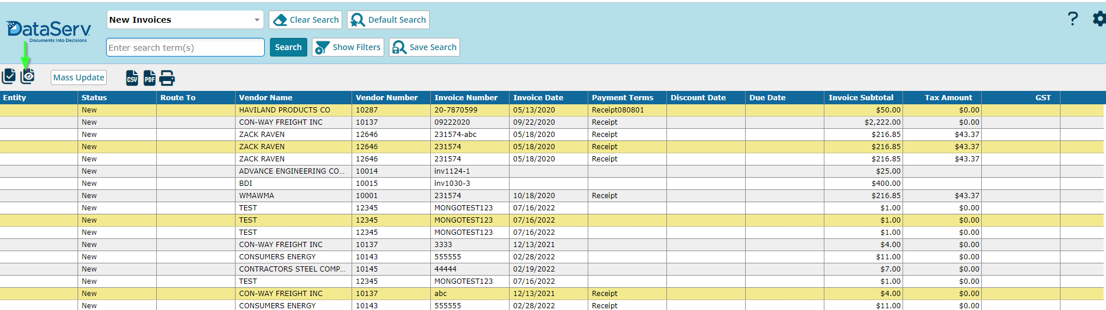Open the settings gear icon
Viewport: 1106px width, 310px height.
click(x=1100, y=19)
